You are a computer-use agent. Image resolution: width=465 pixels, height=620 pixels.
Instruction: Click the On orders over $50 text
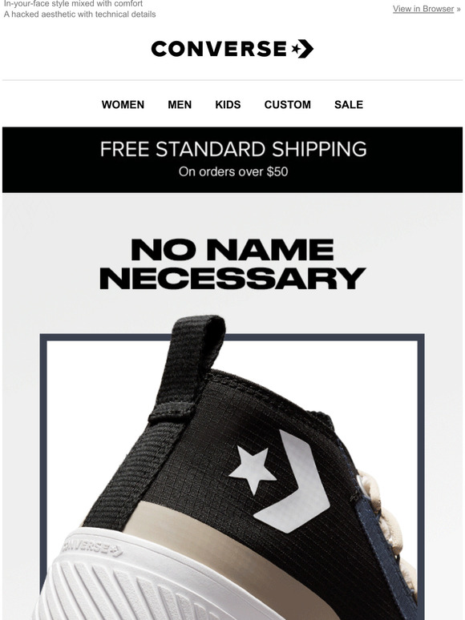[x=233, y=171]
